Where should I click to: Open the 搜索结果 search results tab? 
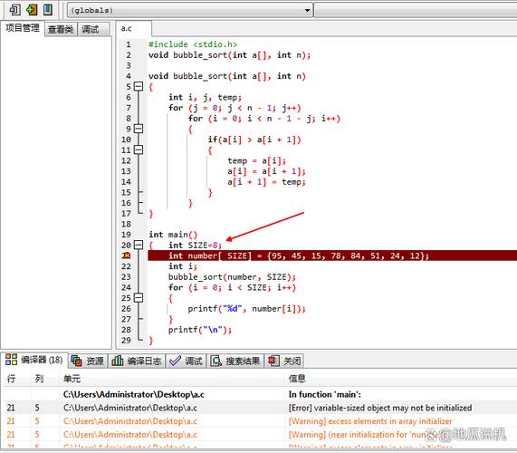[x=235, y=361]
